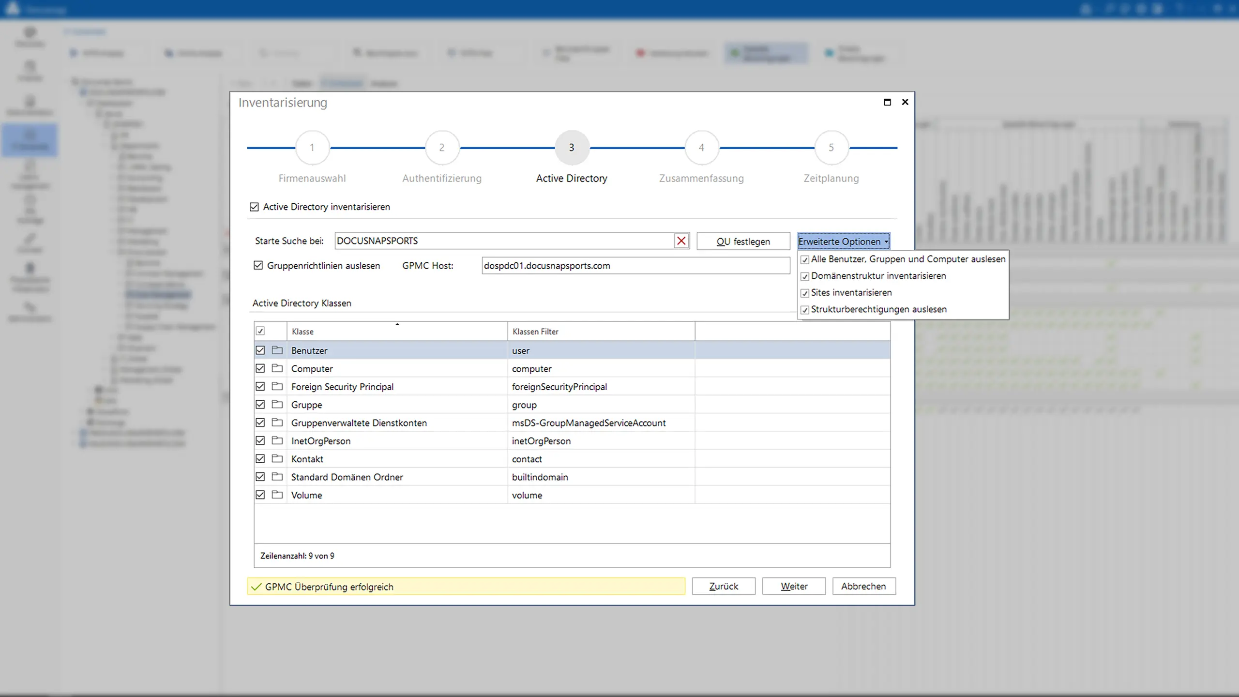Click folder icon in Gruppe row
This screenshot has width=1239, height=697.
click(x=277, y=404)
